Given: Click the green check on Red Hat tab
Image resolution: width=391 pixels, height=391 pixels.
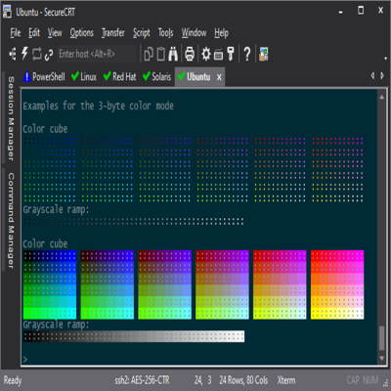Looking at the screenshot, I should coord(108,76).
